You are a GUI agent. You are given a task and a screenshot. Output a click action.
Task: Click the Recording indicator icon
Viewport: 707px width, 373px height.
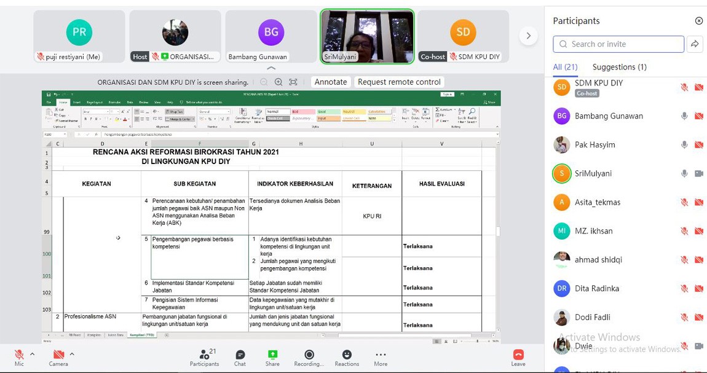click(x=309, y=355)
